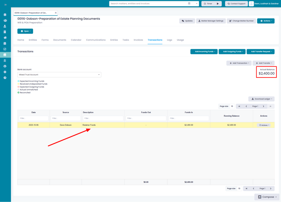Click the Description filter field
The image size is (281, 202).
103,118
